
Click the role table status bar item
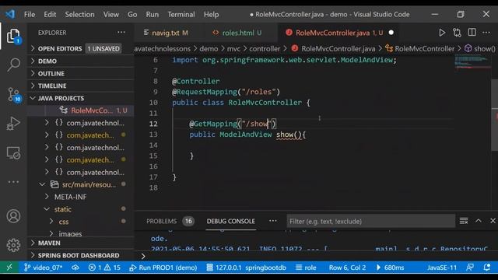[x=306, y=268]
